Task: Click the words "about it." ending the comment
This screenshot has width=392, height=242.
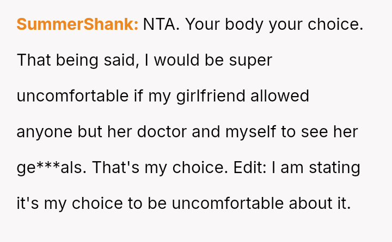Action: tap(321, 203)
